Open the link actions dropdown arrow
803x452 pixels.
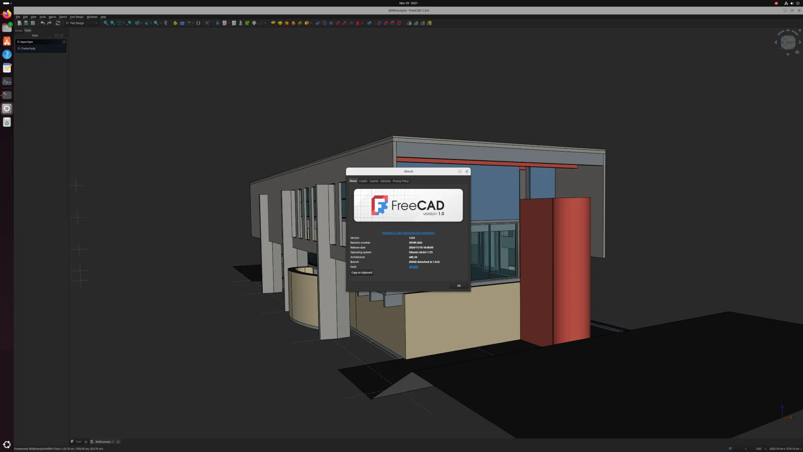click(193, 23)
